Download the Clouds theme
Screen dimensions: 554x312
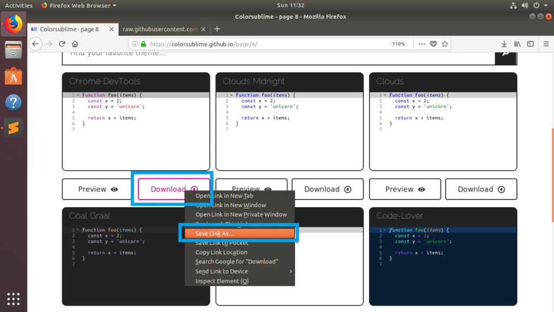tap(481, 189)
